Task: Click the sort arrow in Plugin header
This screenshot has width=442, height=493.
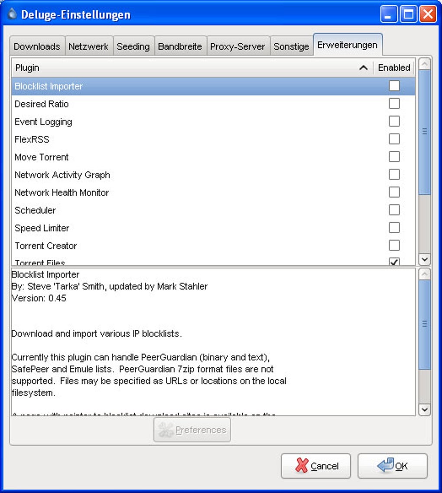Action: [364, 68]
